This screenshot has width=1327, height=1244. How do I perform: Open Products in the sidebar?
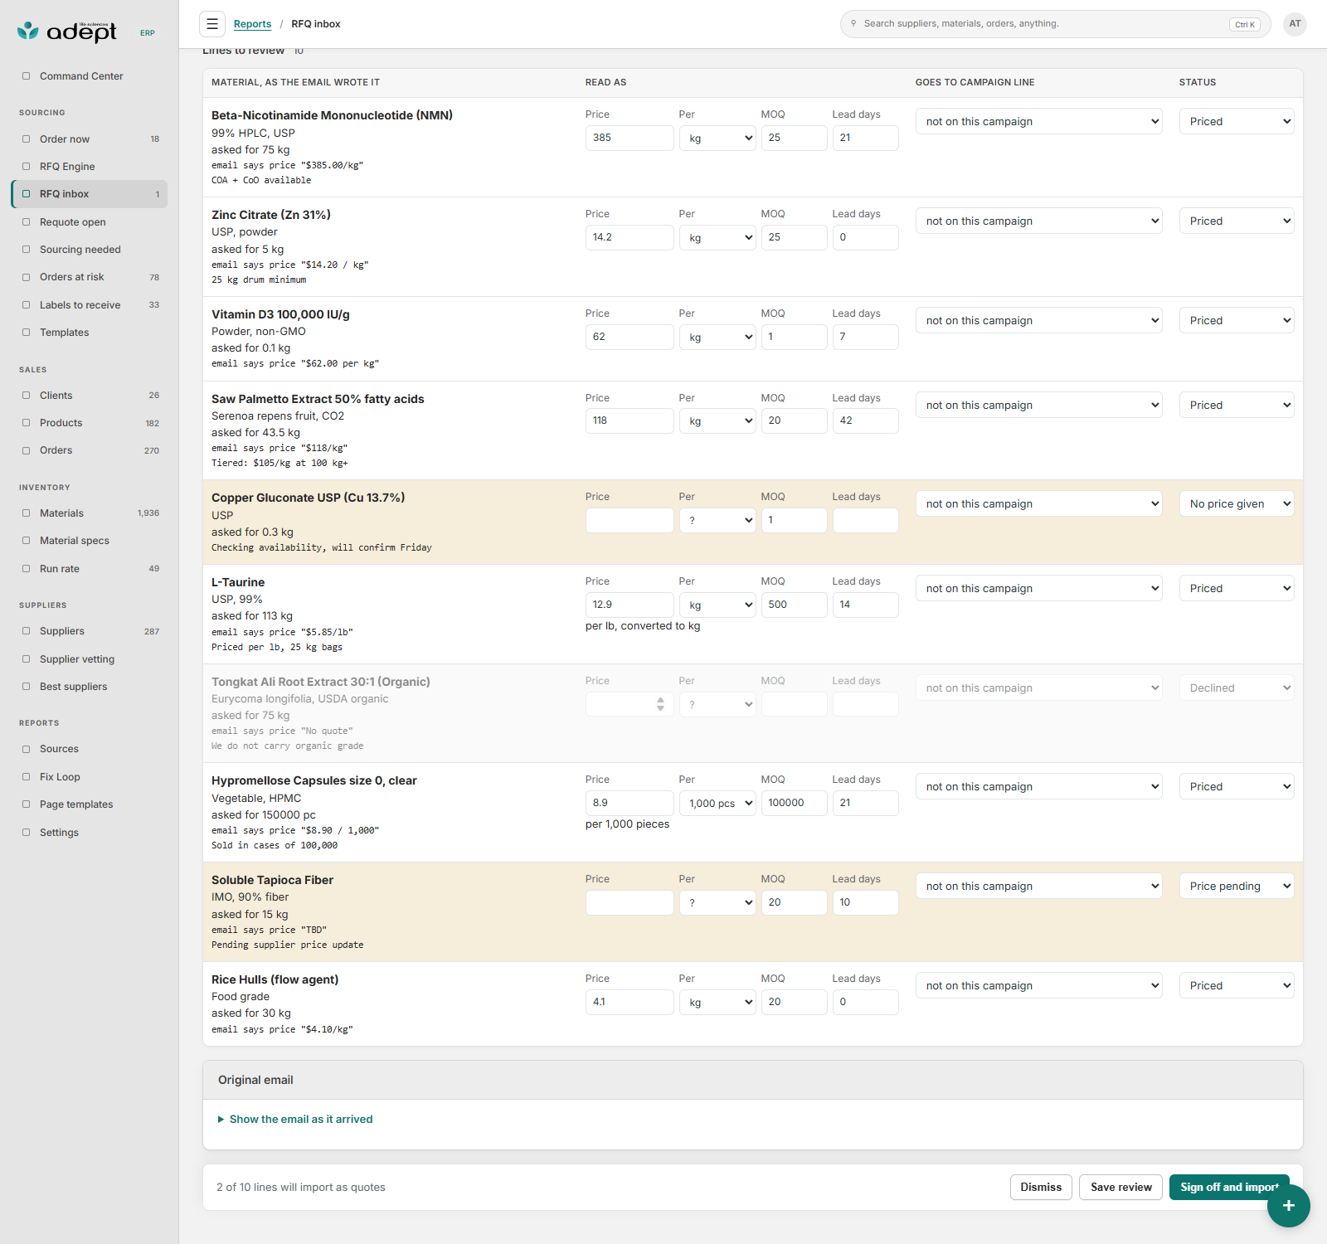pos(90,423)
